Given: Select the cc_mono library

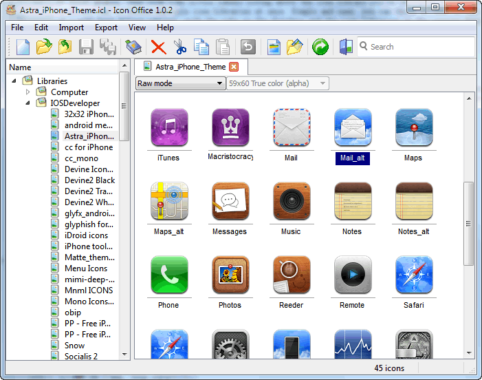Looking at the screenshot, I should 81,158.
